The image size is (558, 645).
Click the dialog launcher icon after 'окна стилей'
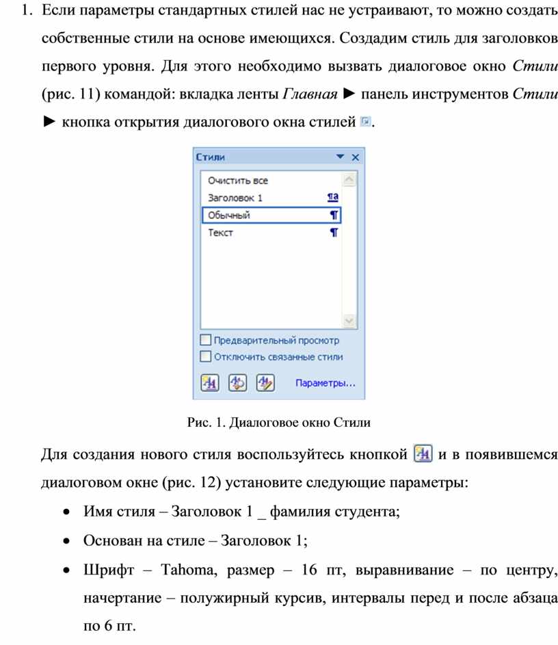click(x=365, y=121)
